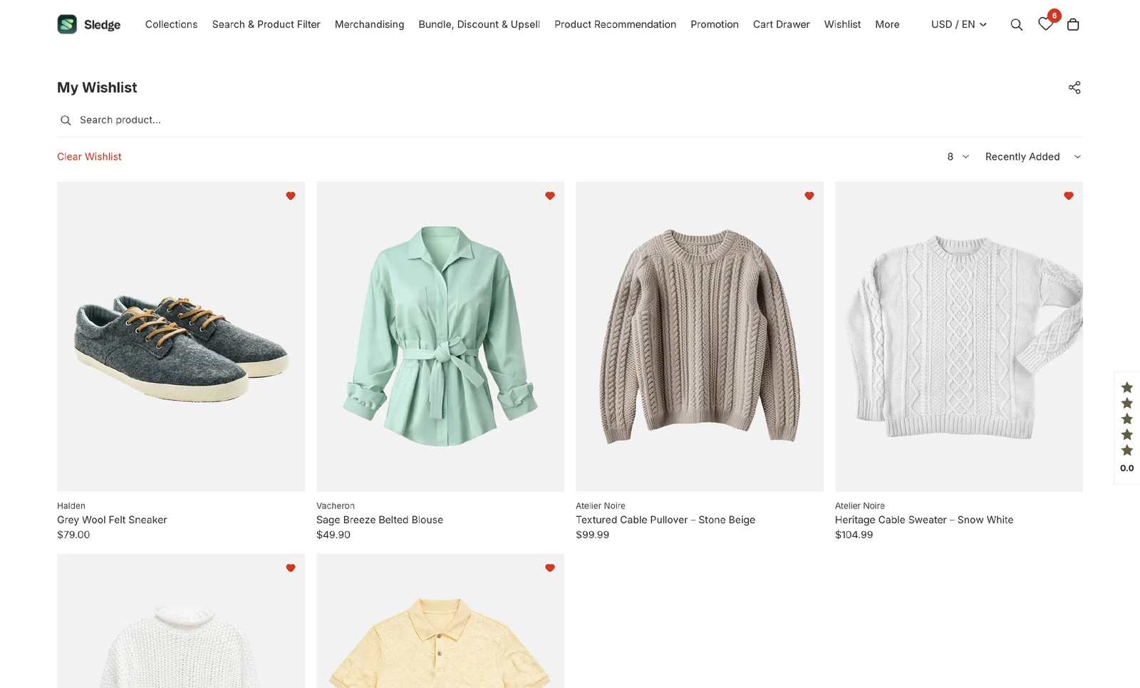Open the Product Recommendation menu
The height and width of the screenshot is (688, 1140).
(x=616, y=24)
